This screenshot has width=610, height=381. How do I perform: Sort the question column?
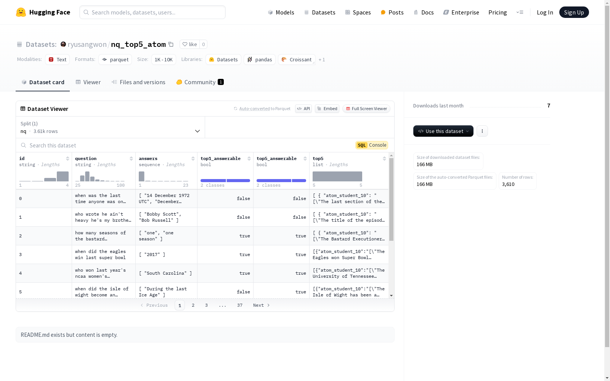[x=131, y=158]
